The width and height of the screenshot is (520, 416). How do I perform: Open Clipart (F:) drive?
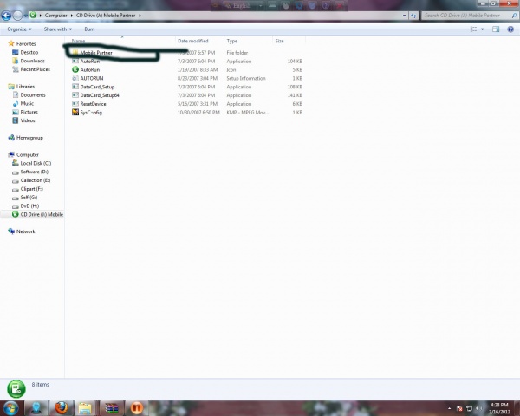31,189
